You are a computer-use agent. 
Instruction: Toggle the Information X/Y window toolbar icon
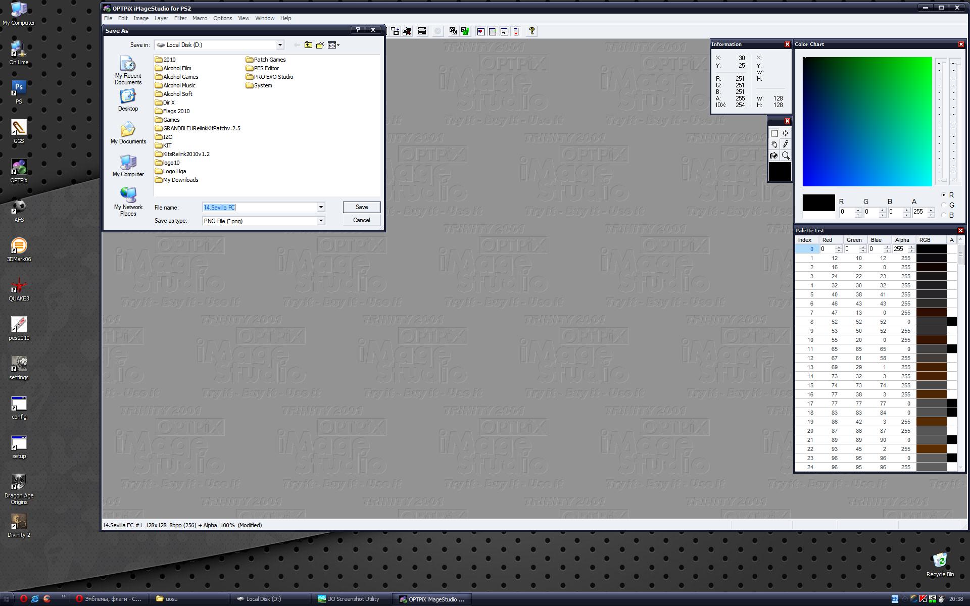(504, 31)
